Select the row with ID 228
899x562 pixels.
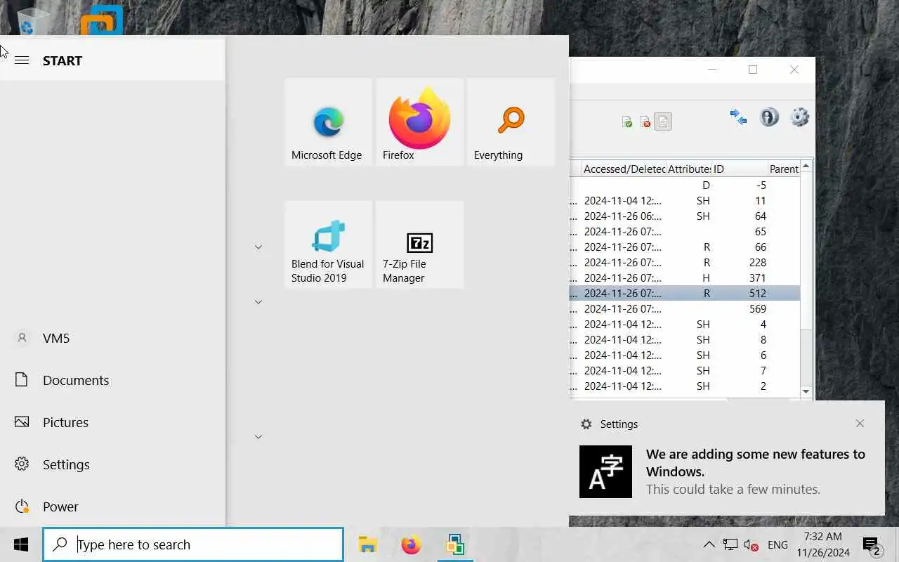point(685,263)
